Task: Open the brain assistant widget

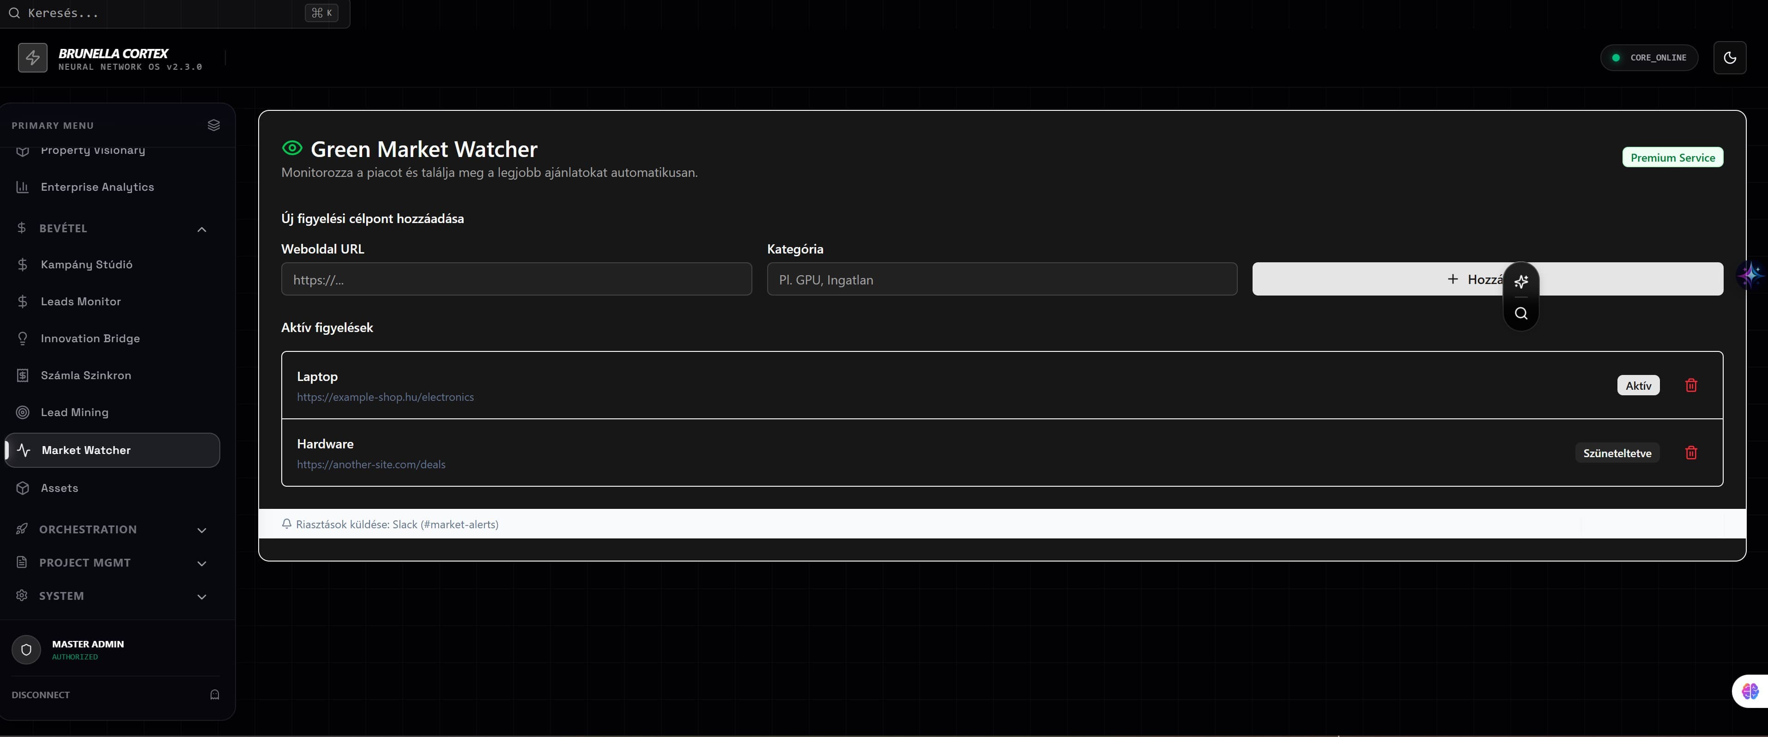Action: (x=1750, y=690)
